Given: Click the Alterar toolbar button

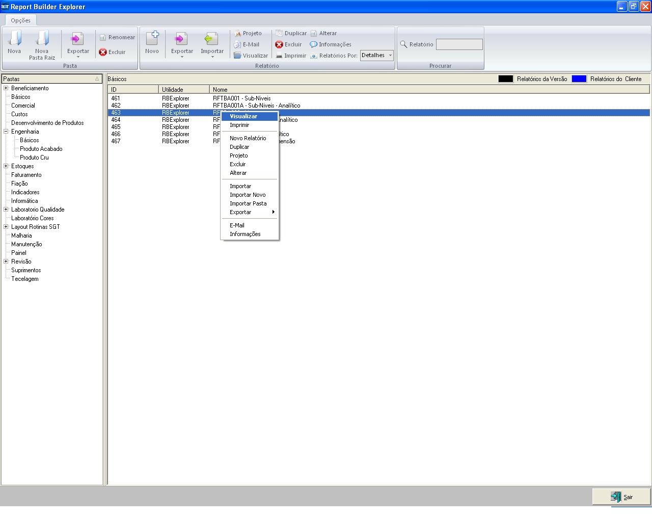Looking at the screenshot, I should [323, 33].
